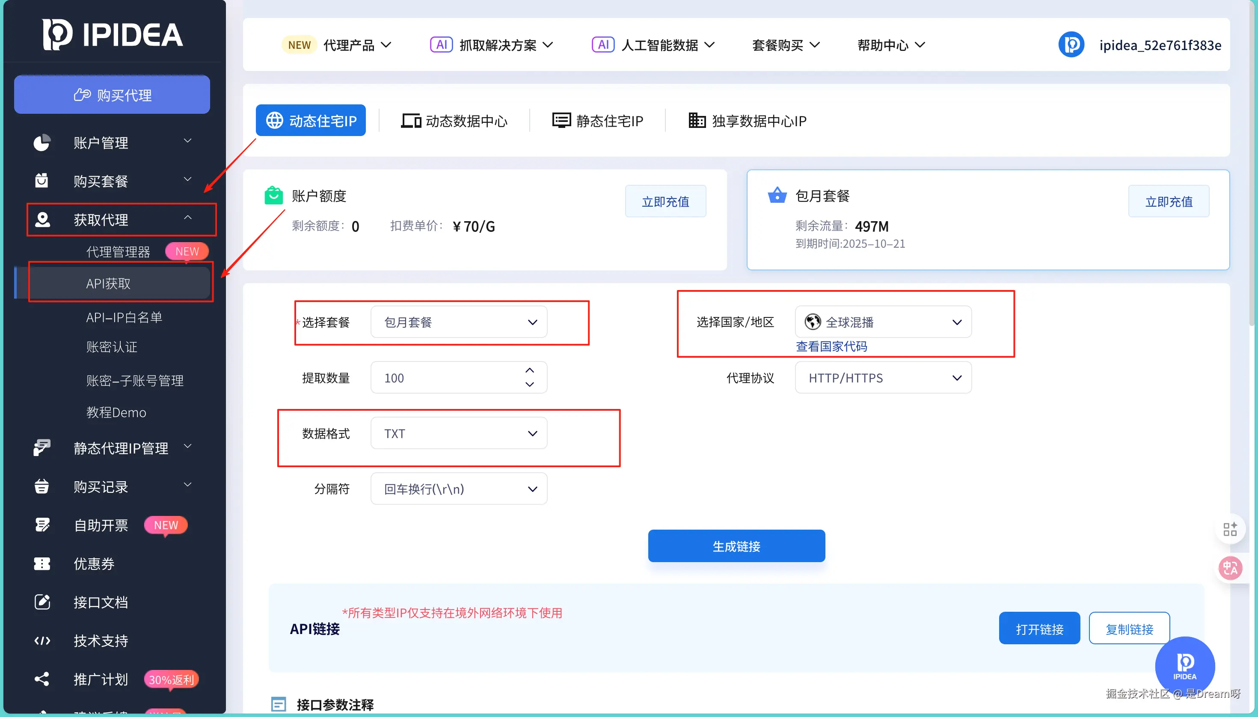
Task: Click the 提取数量 input field
Action: (443, 378)
